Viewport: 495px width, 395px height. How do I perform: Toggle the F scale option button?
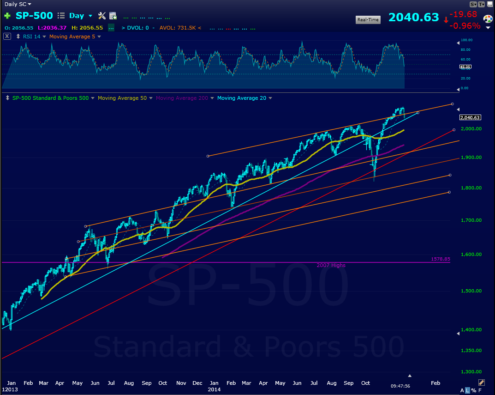[480, 390]
